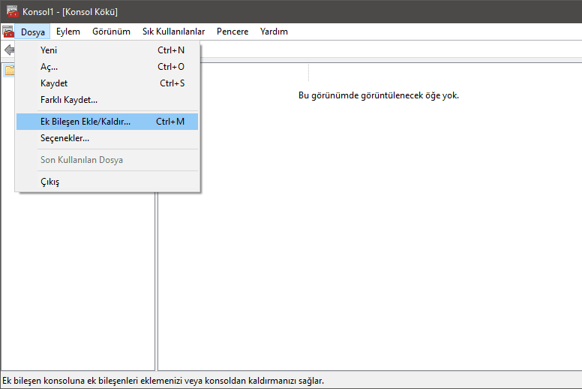Choose Çıkış to exit the console
Viewport: 582px width, 389px height.
pyautogui.click(x=107, y=182)
